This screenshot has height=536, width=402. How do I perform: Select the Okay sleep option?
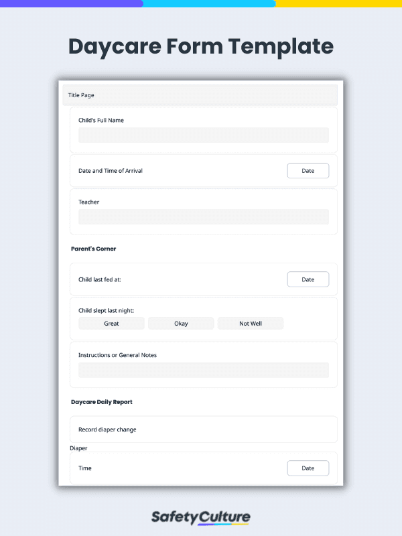point(181,324)
